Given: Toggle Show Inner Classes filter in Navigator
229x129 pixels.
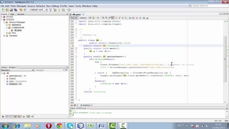Looking at the screenshot, I should pos(19,116).
